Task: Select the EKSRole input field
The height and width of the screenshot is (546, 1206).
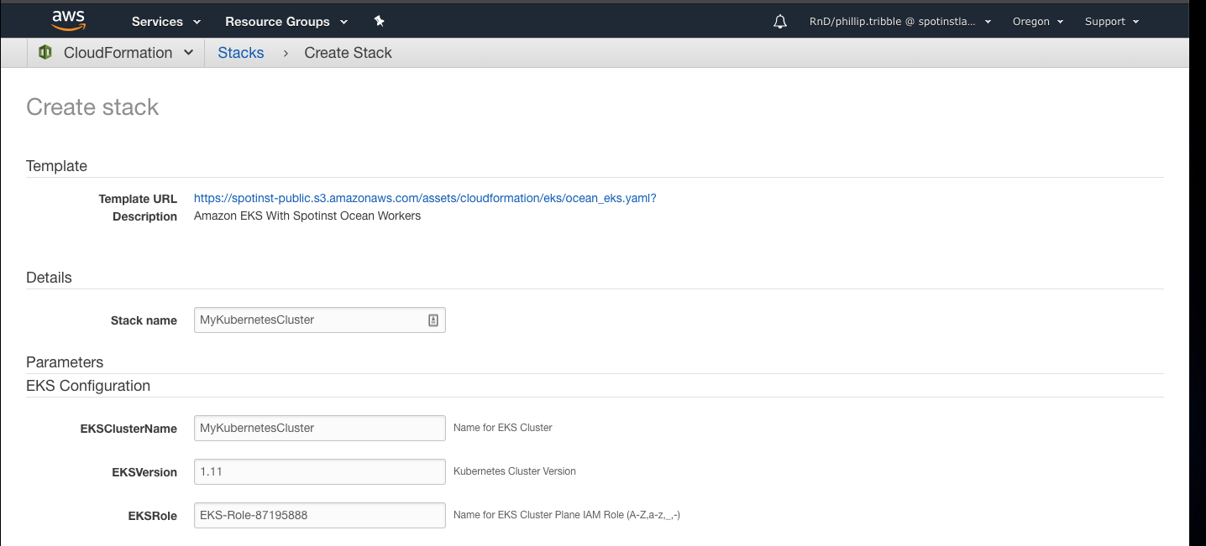Action: coord(319,515)
